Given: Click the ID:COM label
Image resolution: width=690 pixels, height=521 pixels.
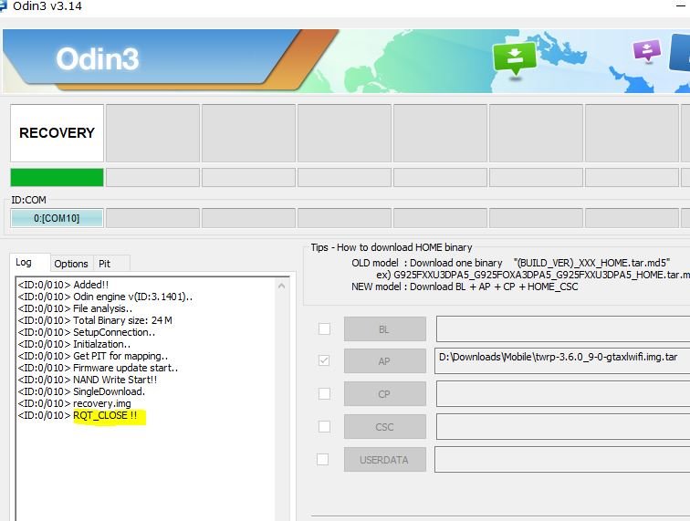Looking at the screenshot, I should (x=28, y=200).
